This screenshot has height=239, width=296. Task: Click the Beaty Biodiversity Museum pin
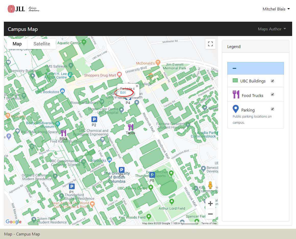pyautogui.click(x=57, y=124)
